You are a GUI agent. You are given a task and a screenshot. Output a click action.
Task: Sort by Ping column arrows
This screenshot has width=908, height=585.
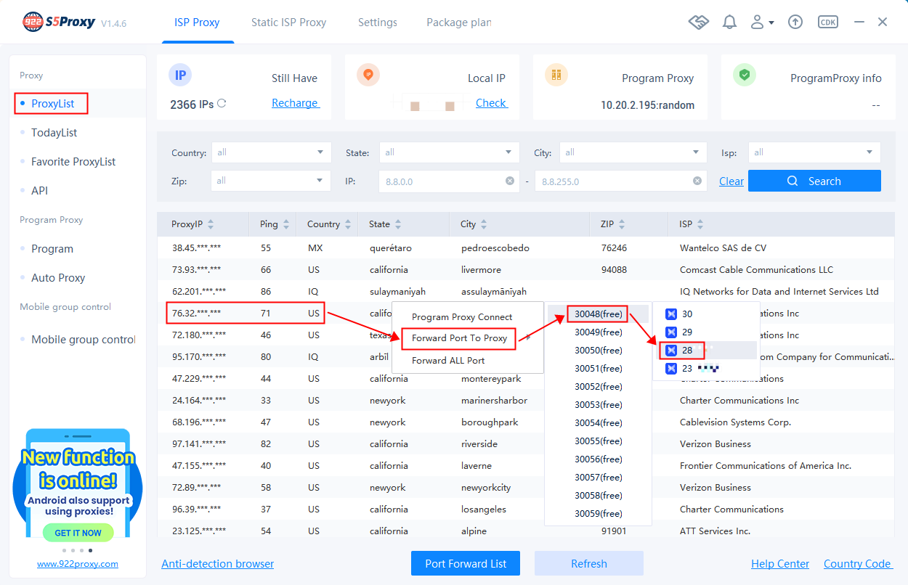pos(286,224)
